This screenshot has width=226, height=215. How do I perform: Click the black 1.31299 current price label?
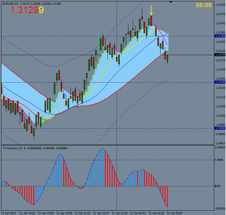pos(220,55)
